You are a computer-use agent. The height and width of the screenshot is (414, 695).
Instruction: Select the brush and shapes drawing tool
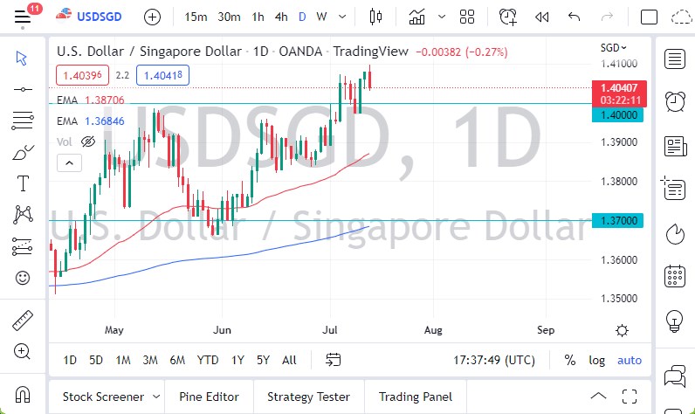[x=23, y=153]
